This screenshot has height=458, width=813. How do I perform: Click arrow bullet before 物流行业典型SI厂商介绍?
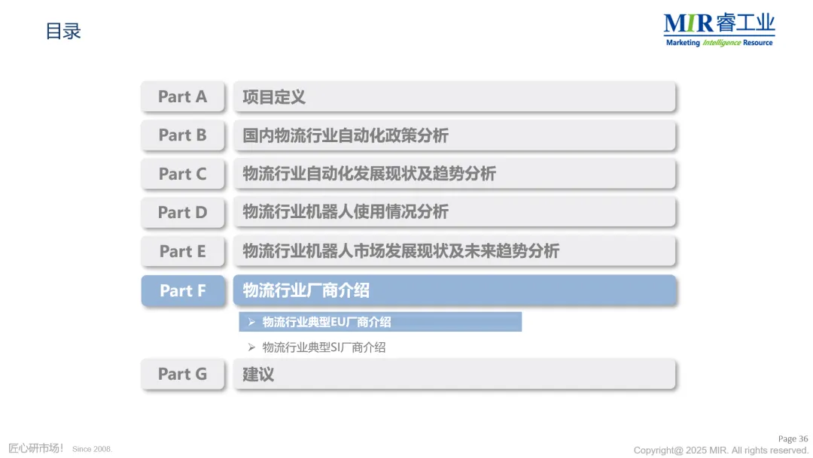tap(251, 347)
